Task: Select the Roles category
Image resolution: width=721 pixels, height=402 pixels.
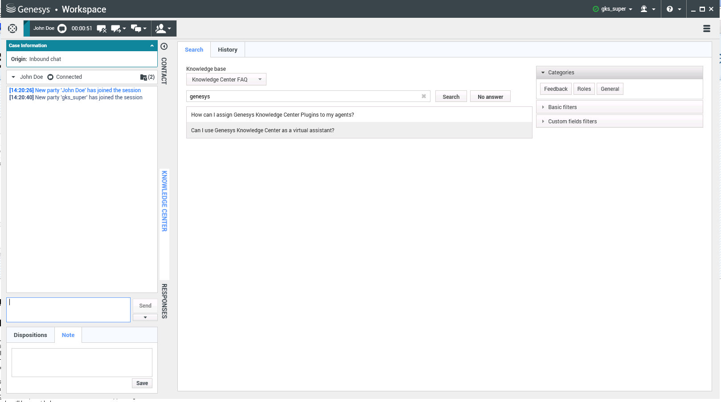Action: 584,89
